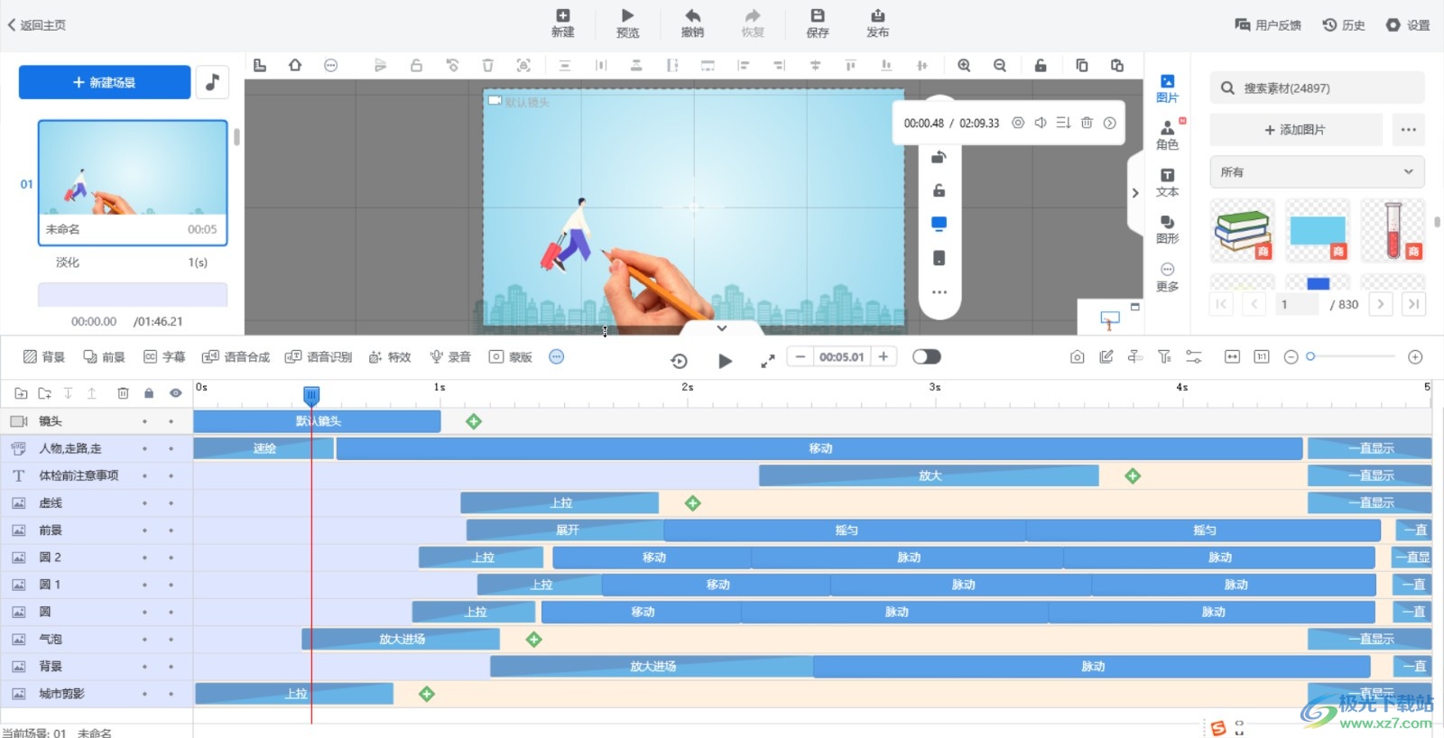Open 设置 settings
Viewport: 1444px width, 738px height.
tap(1408, 25)
